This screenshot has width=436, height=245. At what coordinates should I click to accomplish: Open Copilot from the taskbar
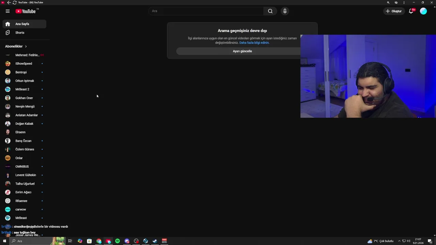click(80, 241)
